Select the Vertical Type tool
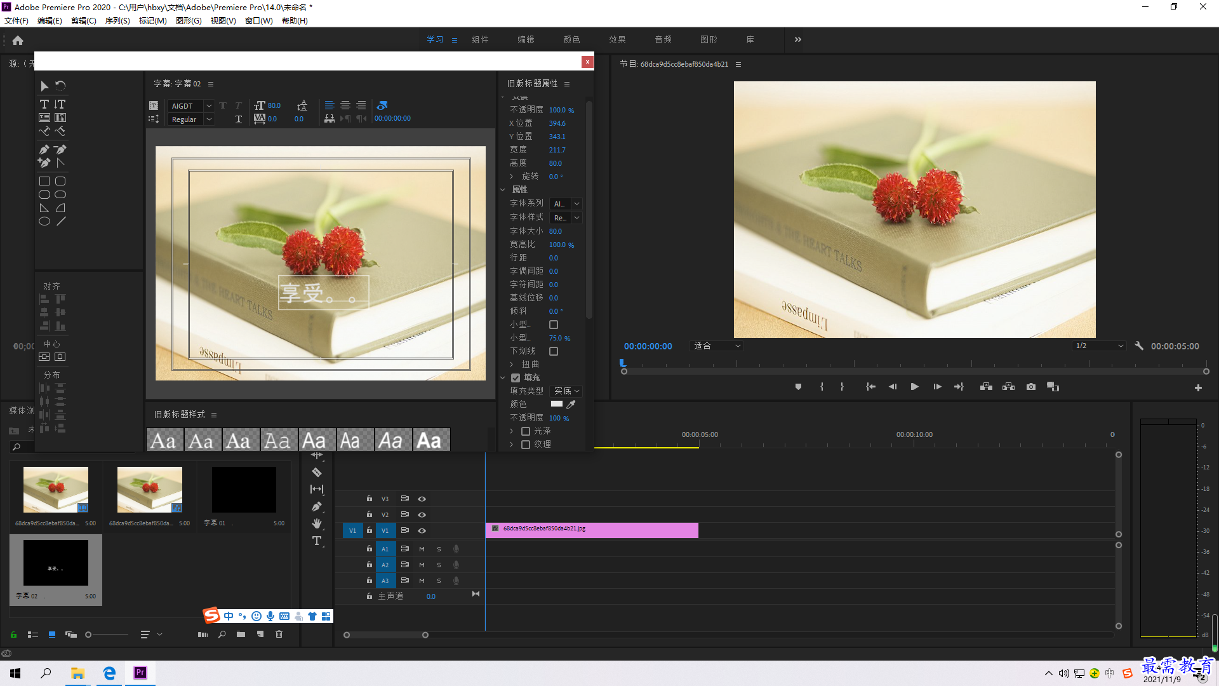 60,104
